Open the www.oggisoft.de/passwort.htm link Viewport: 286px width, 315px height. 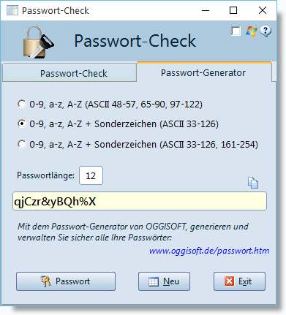click(209, 251)
